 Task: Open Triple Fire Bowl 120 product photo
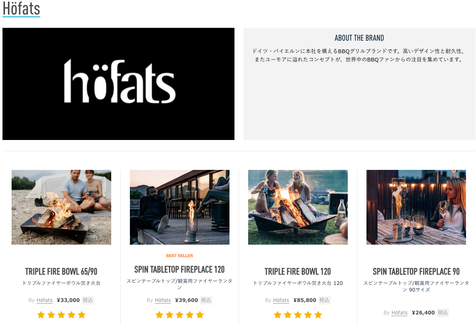[298, 207]
